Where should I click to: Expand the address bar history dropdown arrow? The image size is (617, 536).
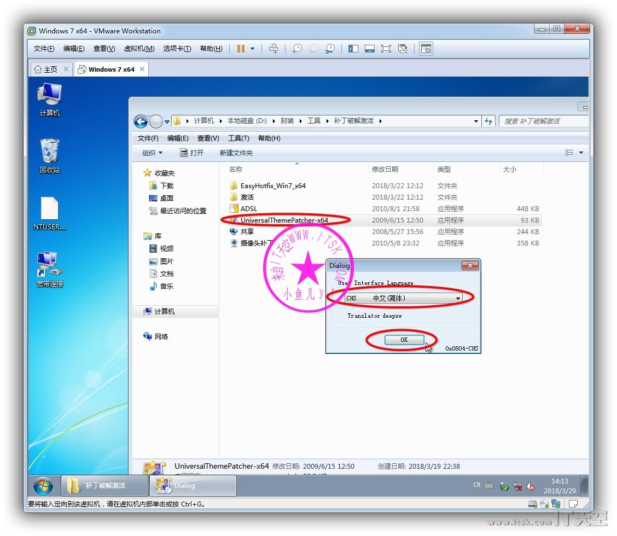(x=476, y=121)
